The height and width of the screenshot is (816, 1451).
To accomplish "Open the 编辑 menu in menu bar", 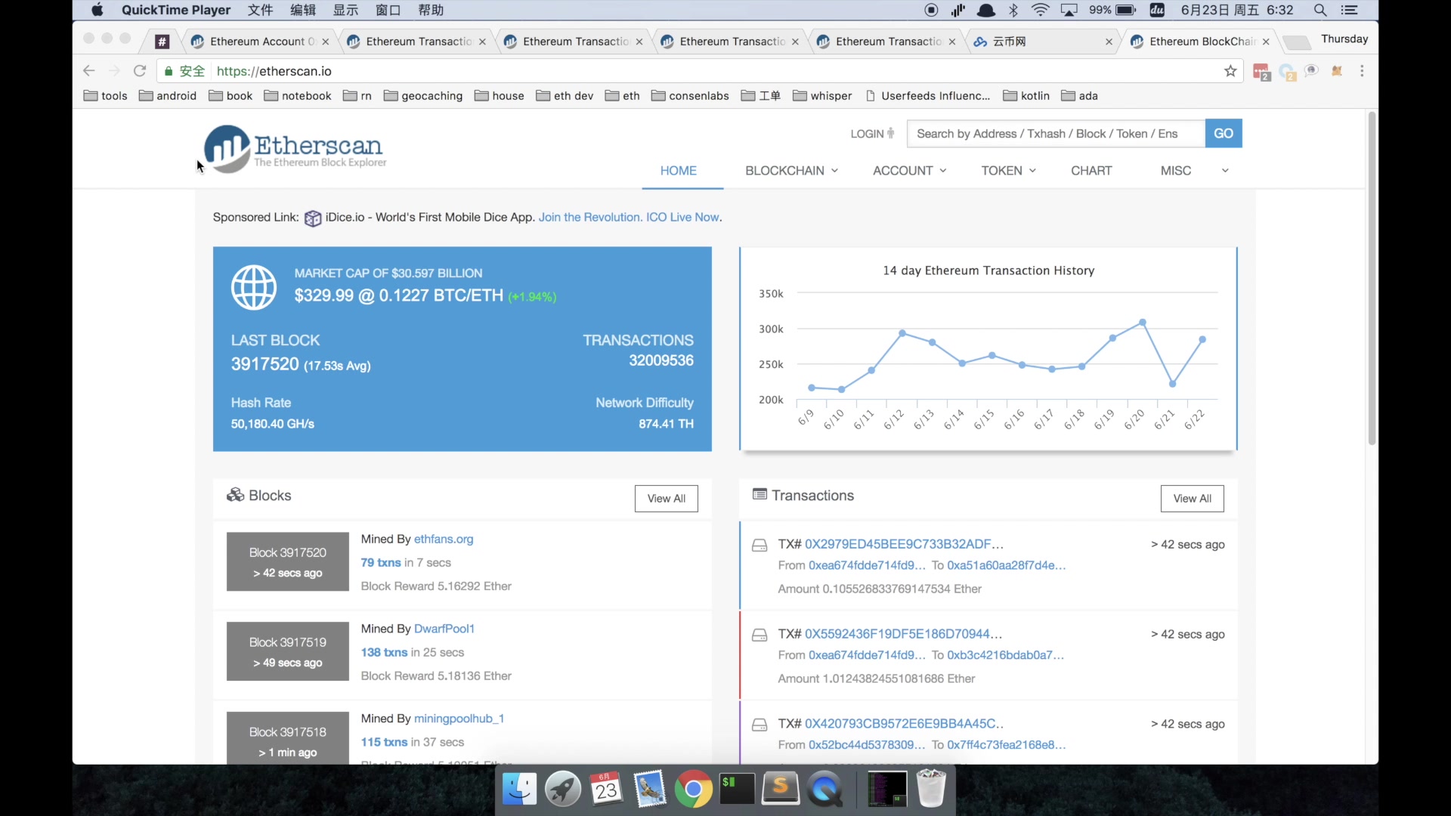I will [x=303, y=10].
